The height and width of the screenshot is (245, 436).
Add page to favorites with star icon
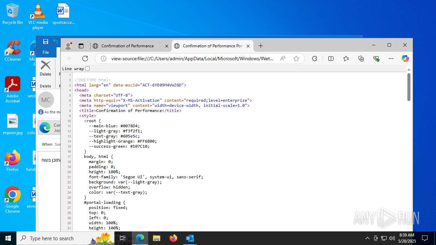296,59
